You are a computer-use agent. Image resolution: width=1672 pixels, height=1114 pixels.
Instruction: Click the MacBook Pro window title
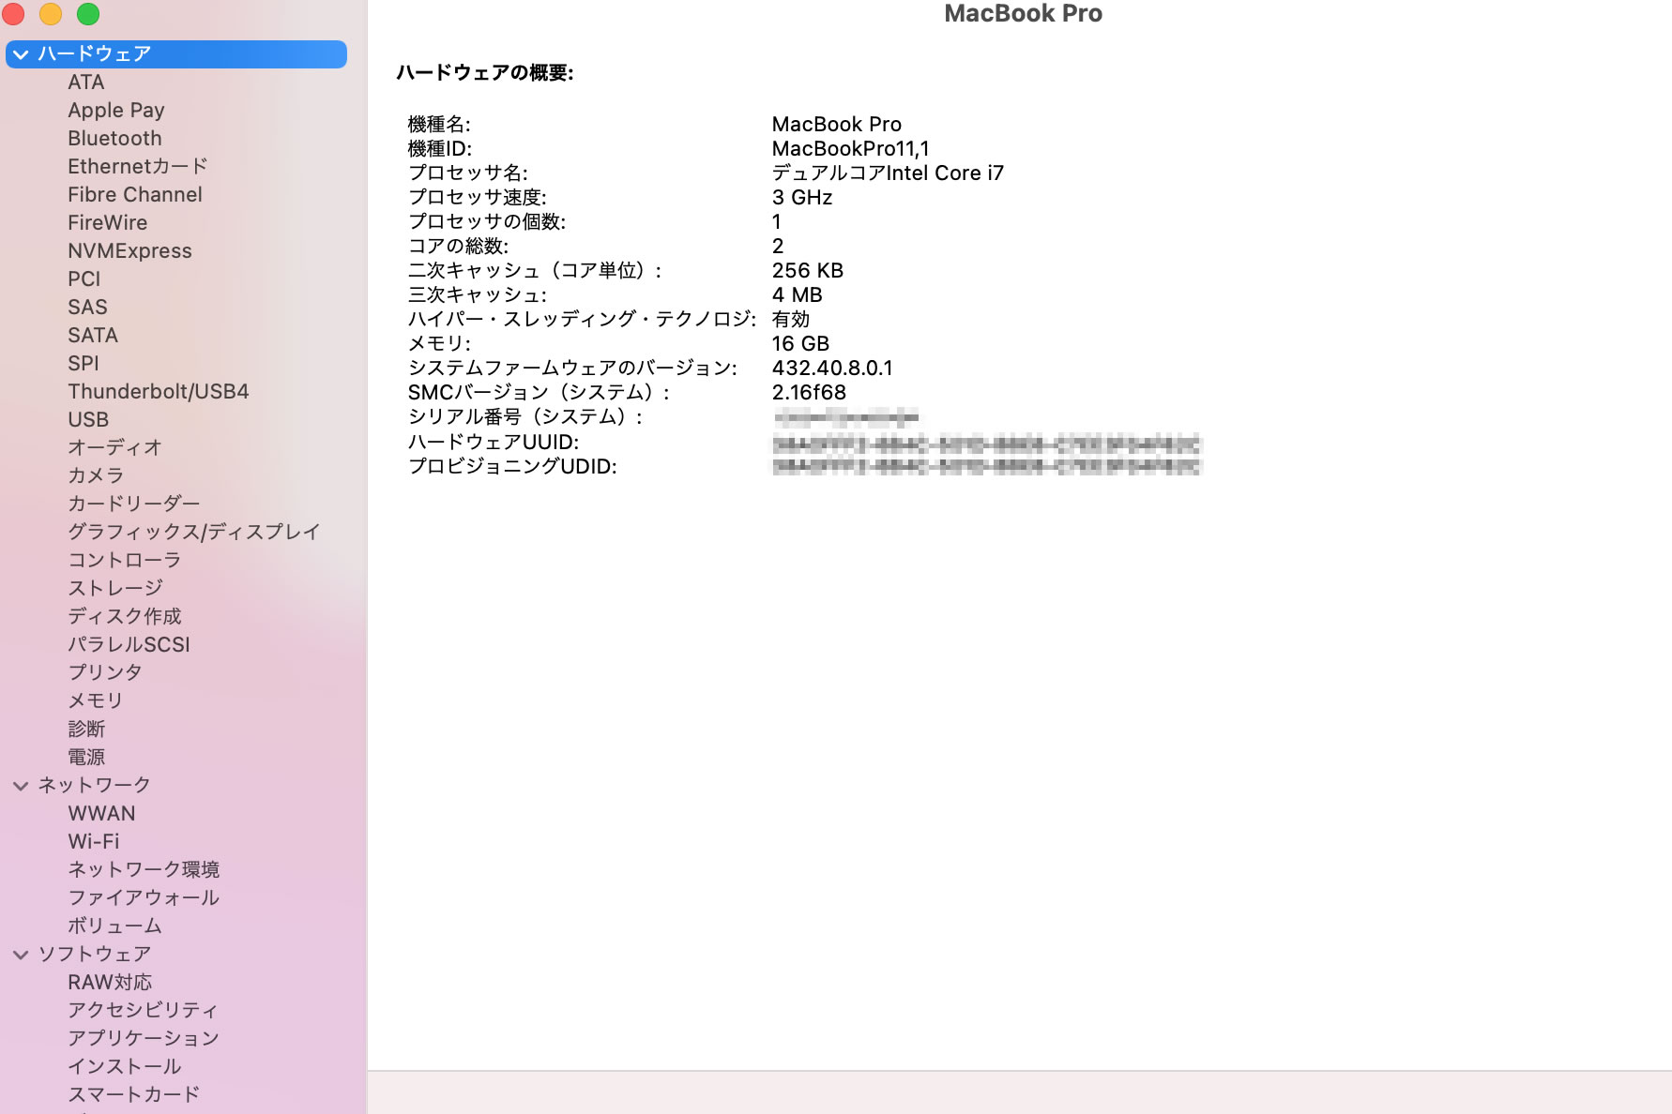[1024, 13]
